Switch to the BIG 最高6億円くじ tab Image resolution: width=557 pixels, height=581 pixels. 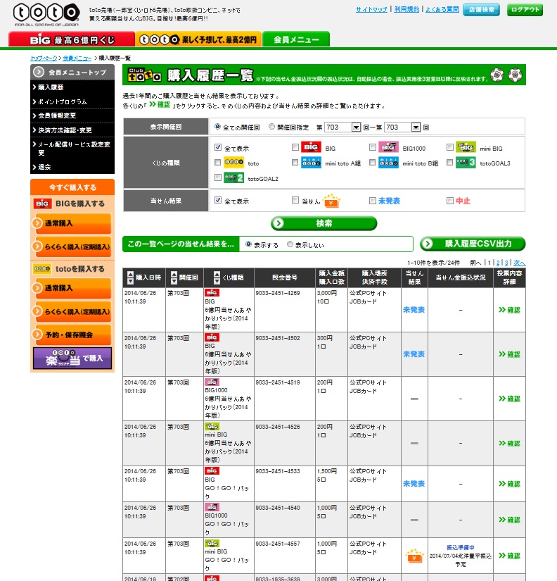tap(72, 39)
